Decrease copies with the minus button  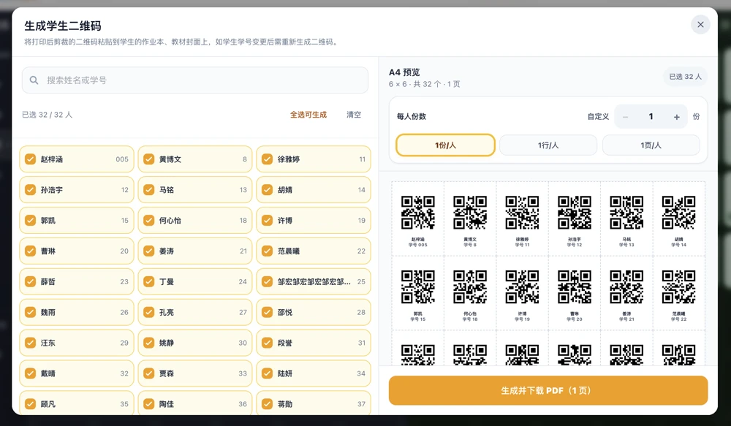[x=625, y=117]
